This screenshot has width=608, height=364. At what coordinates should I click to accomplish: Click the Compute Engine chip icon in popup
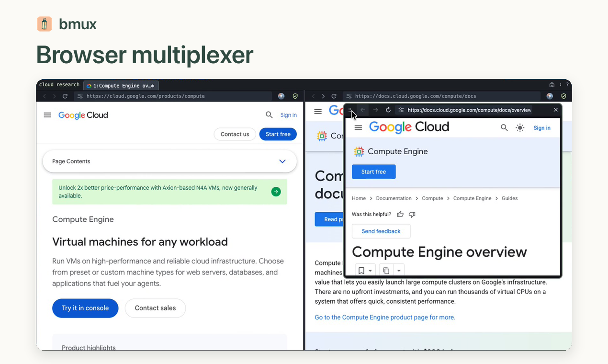point(359,151)
